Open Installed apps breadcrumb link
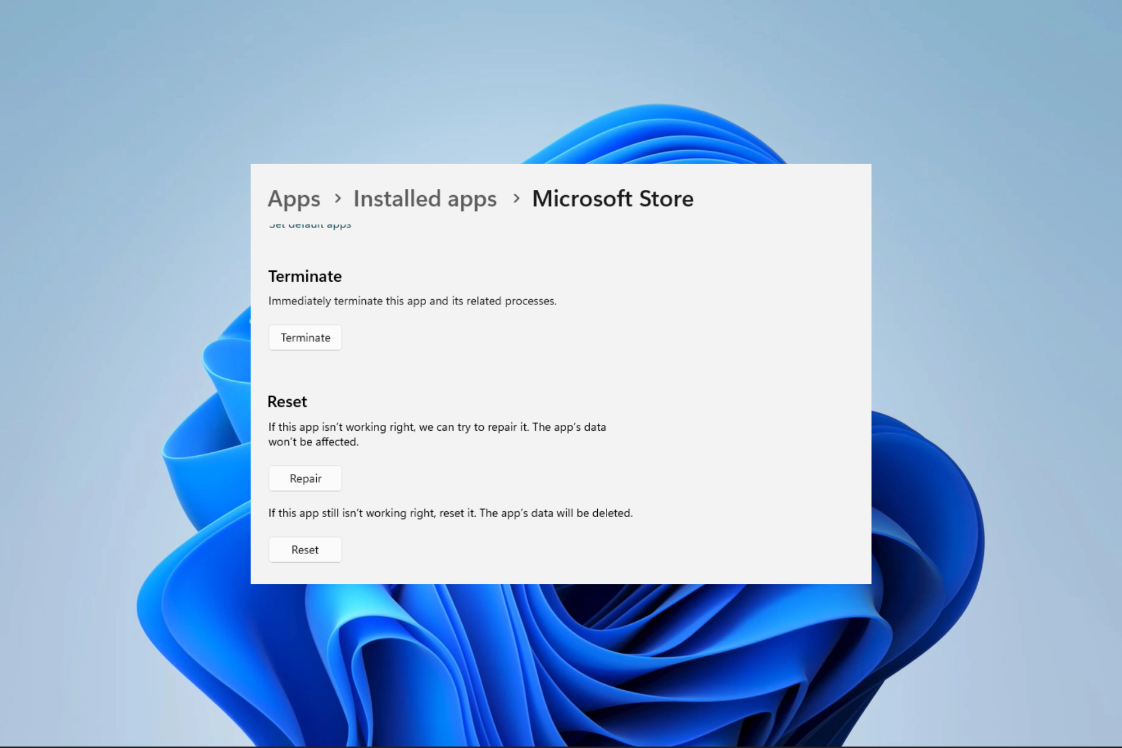The width and height of the screenshot is (1122, 748). pyautogui.click(x=425, y=199)
